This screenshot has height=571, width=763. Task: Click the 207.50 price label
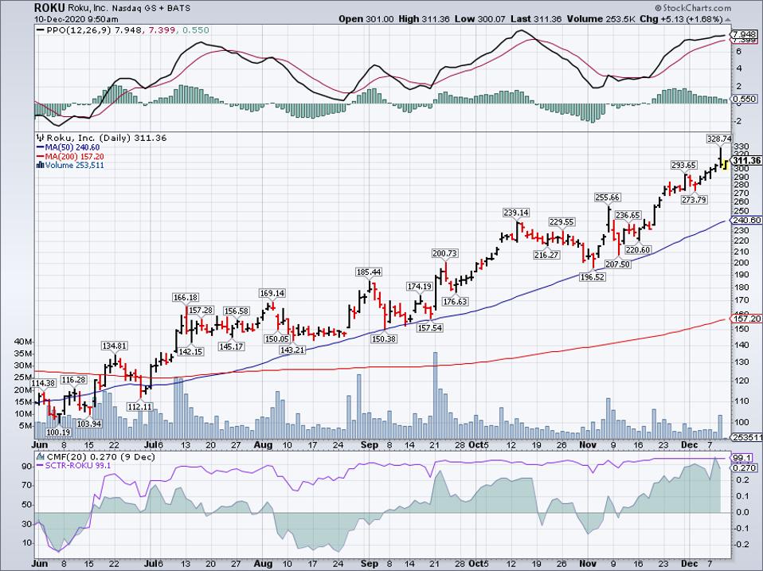[x=617, y=264]
